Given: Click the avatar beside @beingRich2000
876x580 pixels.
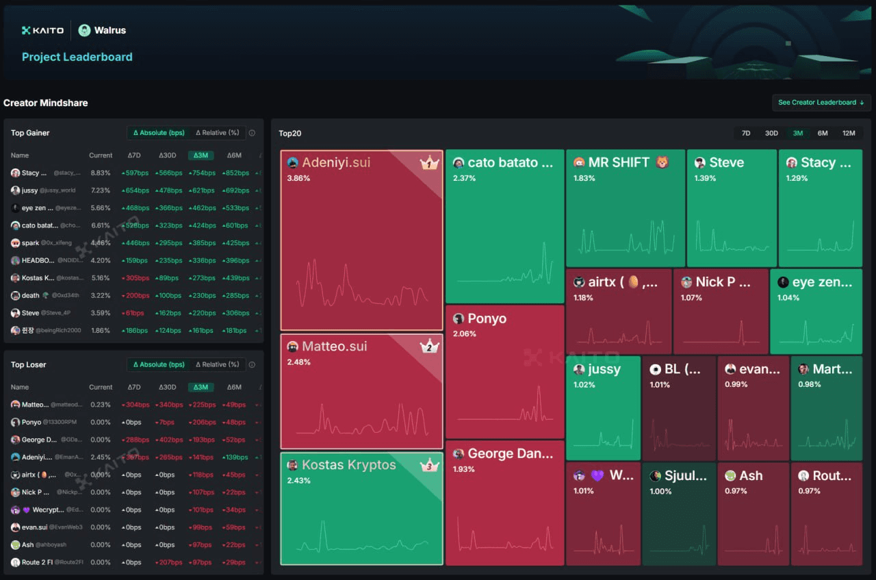Looking at the screenshot, I should point(15,331).
